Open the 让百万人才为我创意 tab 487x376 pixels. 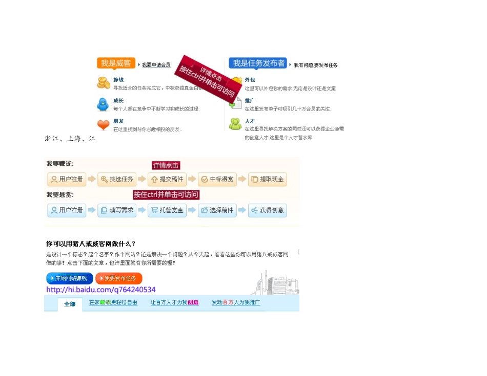click(x=174, y=302)
